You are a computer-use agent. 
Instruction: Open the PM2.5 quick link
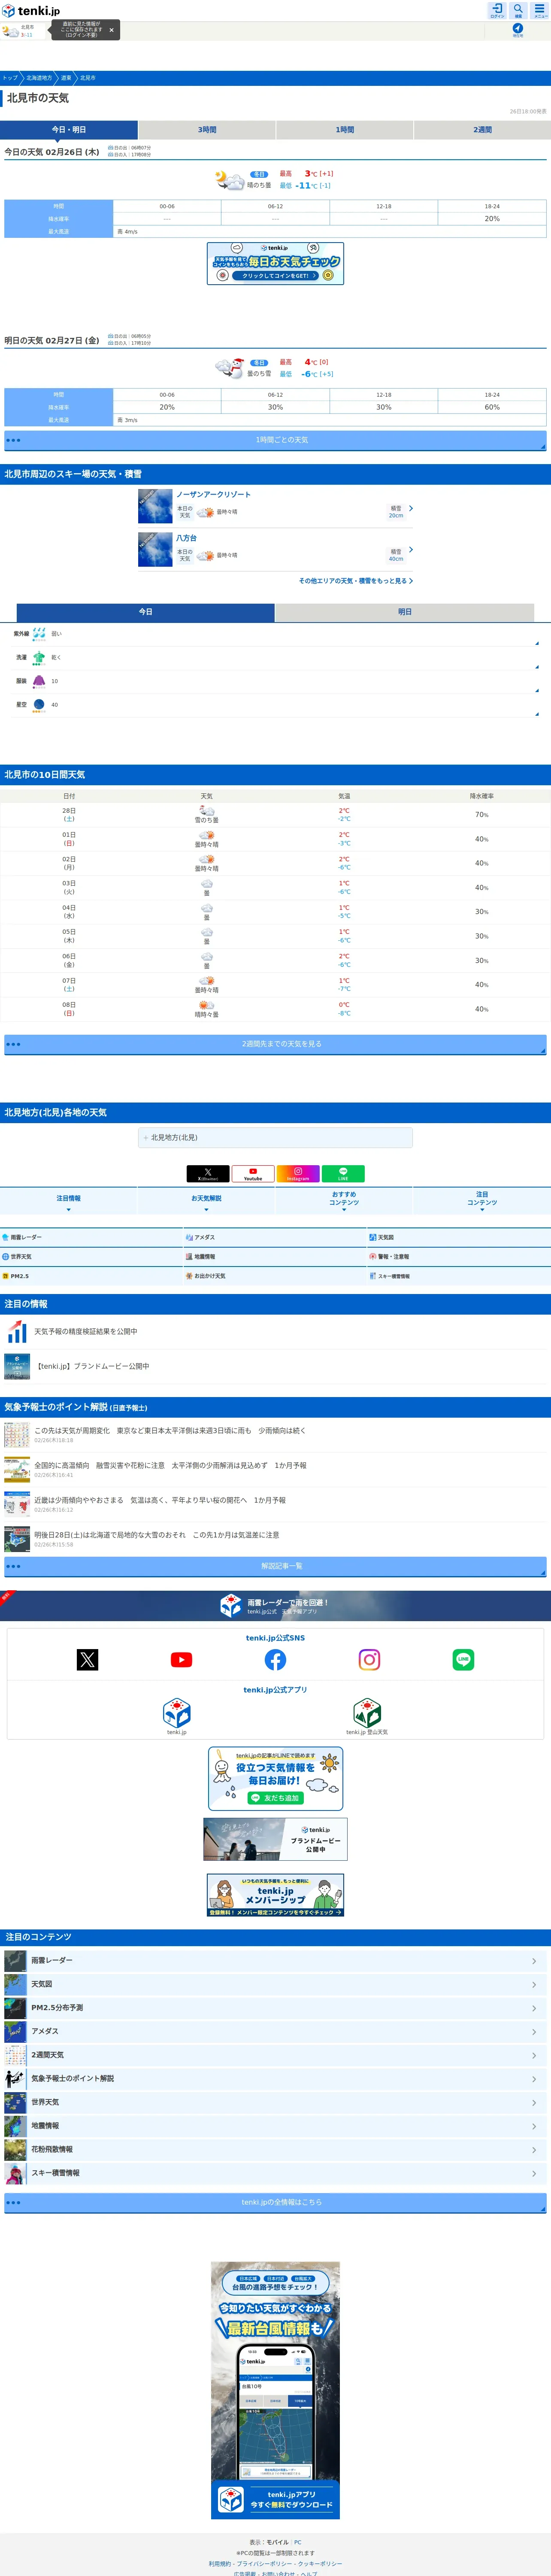click(x=91, y=1277)
